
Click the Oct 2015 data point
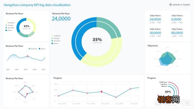(73, 90)
